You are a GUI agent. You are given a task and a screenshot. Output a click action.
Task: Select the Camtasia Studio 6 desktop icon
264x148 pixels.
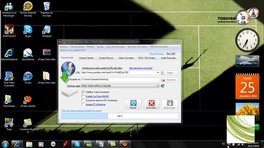[x=28, y=126]
